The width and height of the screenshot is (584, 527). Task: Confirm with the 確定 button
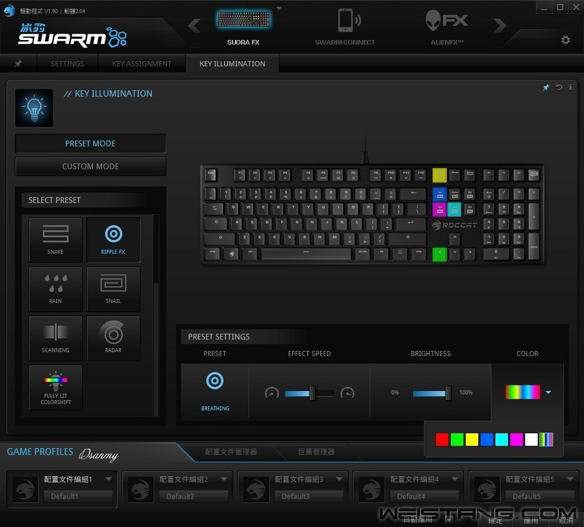(495, 520)
